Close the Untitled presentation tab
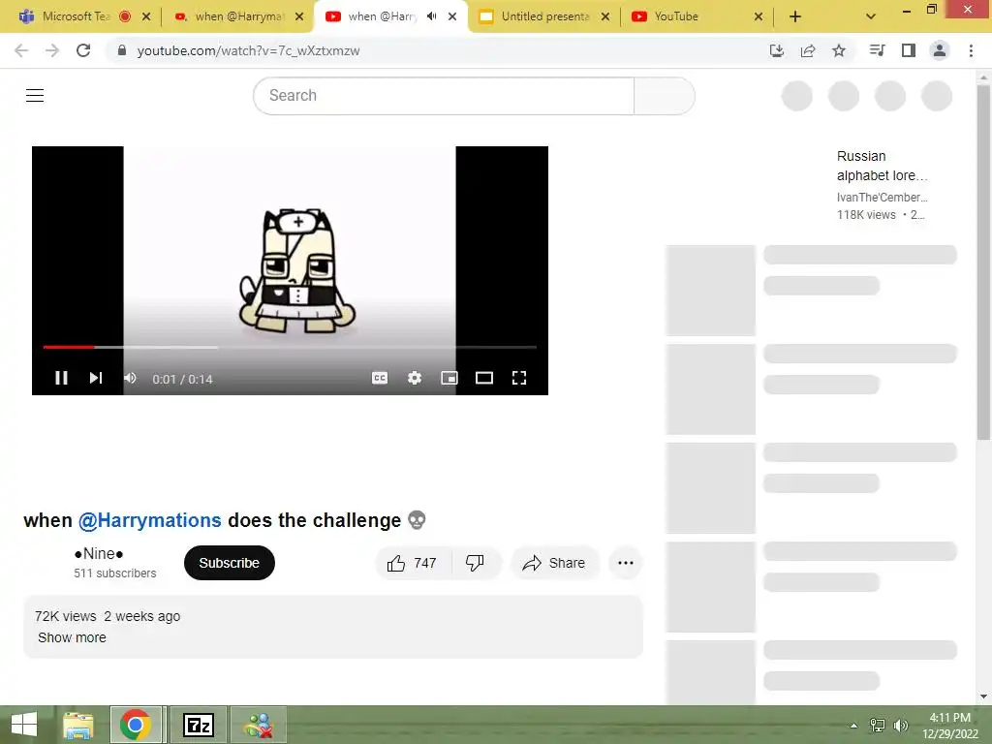 click(605, 16)
